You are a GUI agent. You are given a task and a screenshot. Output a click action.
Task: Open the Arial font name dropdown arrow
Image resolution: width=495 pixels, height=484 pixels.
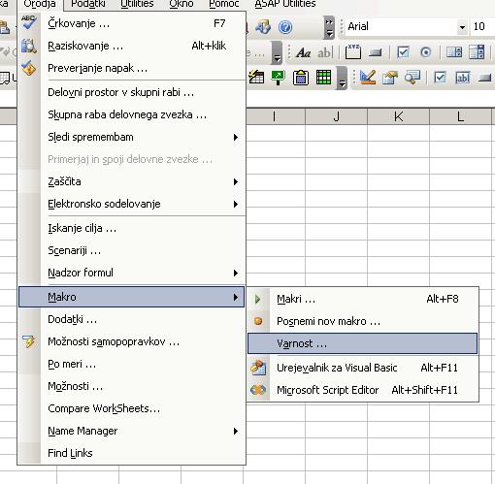click(462, 27)
